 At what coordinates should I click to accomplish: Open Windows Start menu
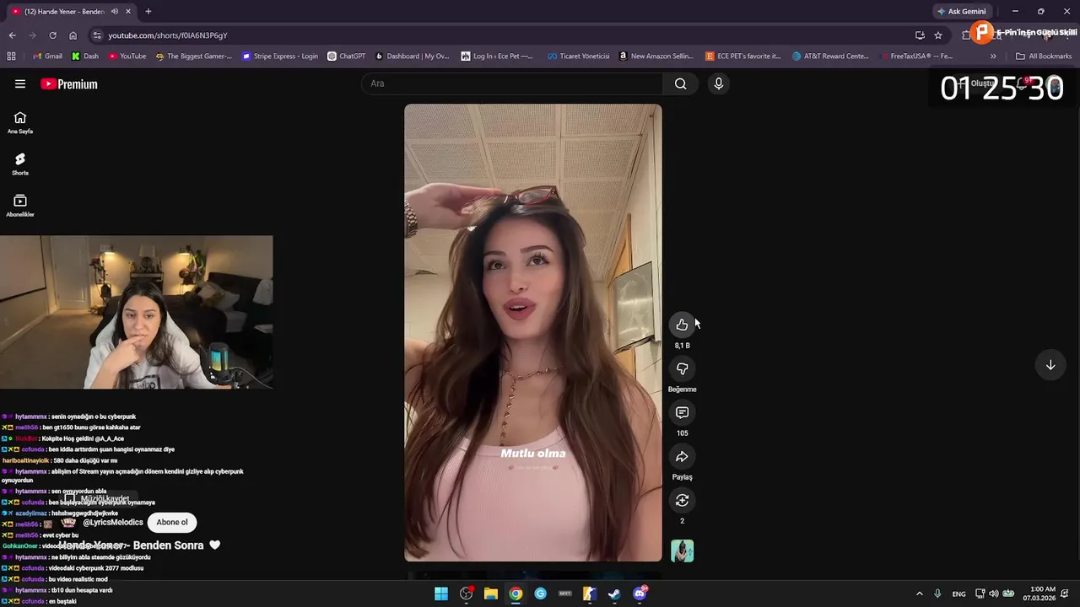pyautogui.click(x=441, y=594)
